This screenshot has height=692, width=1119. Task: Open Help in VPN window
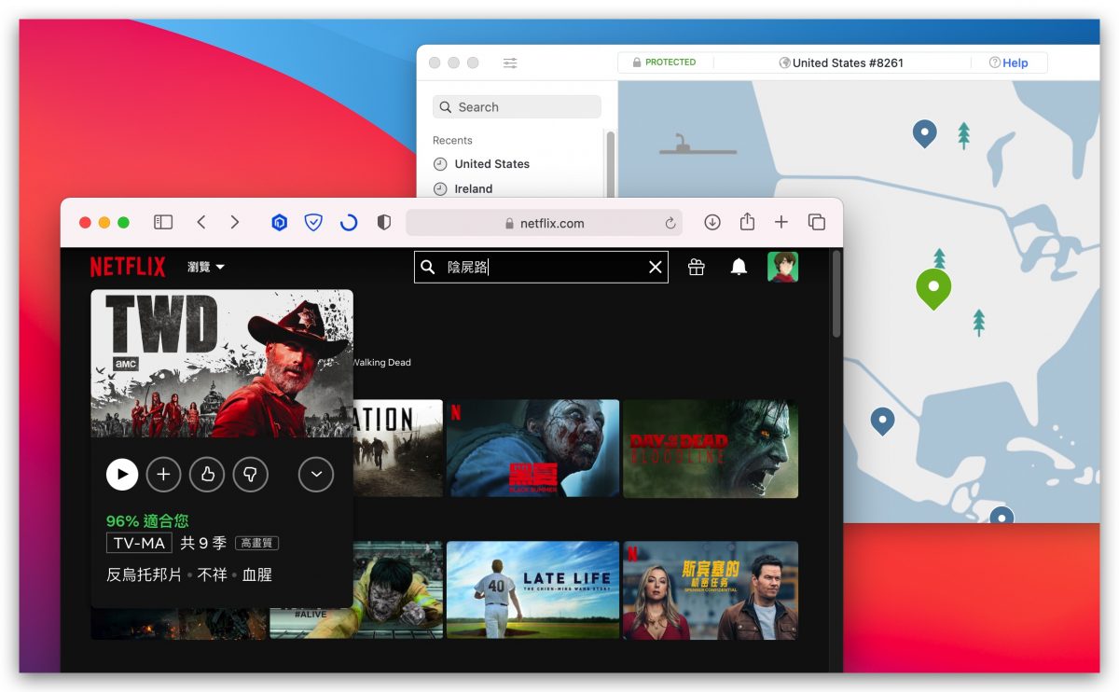(x=1009, y=63)
